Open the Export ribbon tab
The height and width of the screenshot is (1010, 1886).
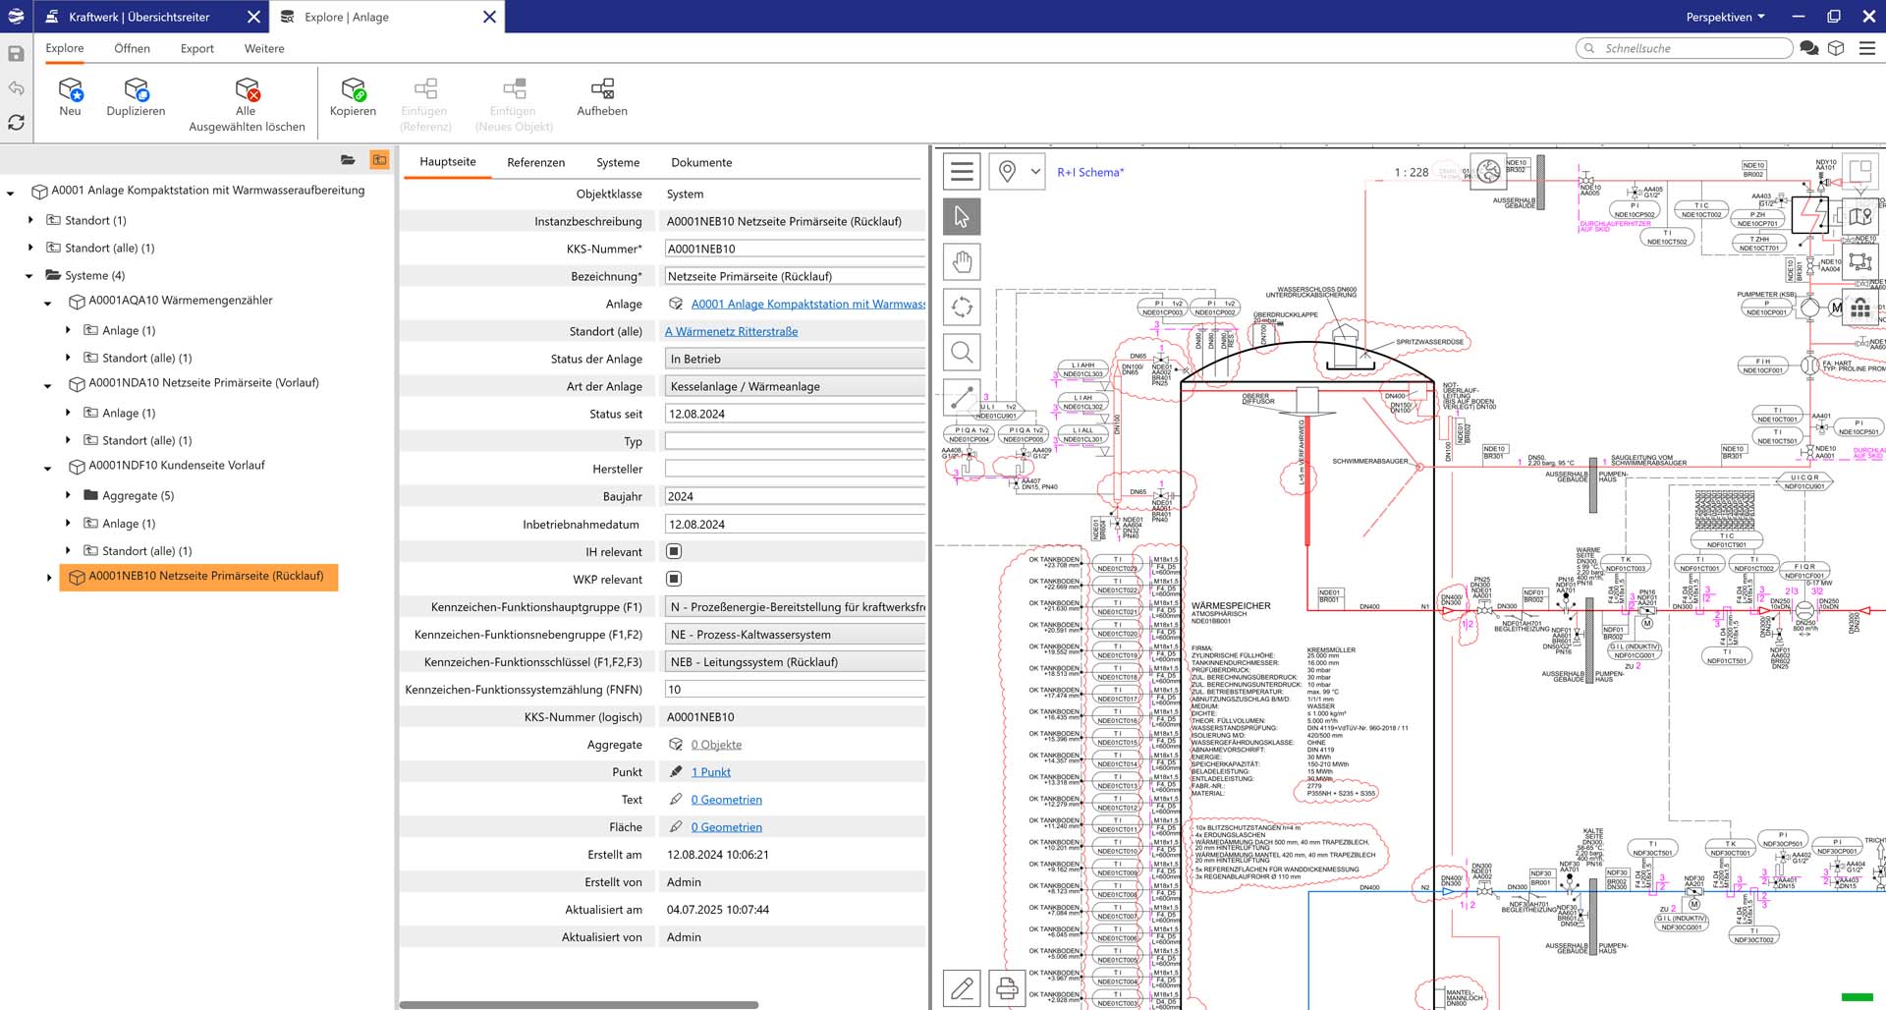[196, 48]
